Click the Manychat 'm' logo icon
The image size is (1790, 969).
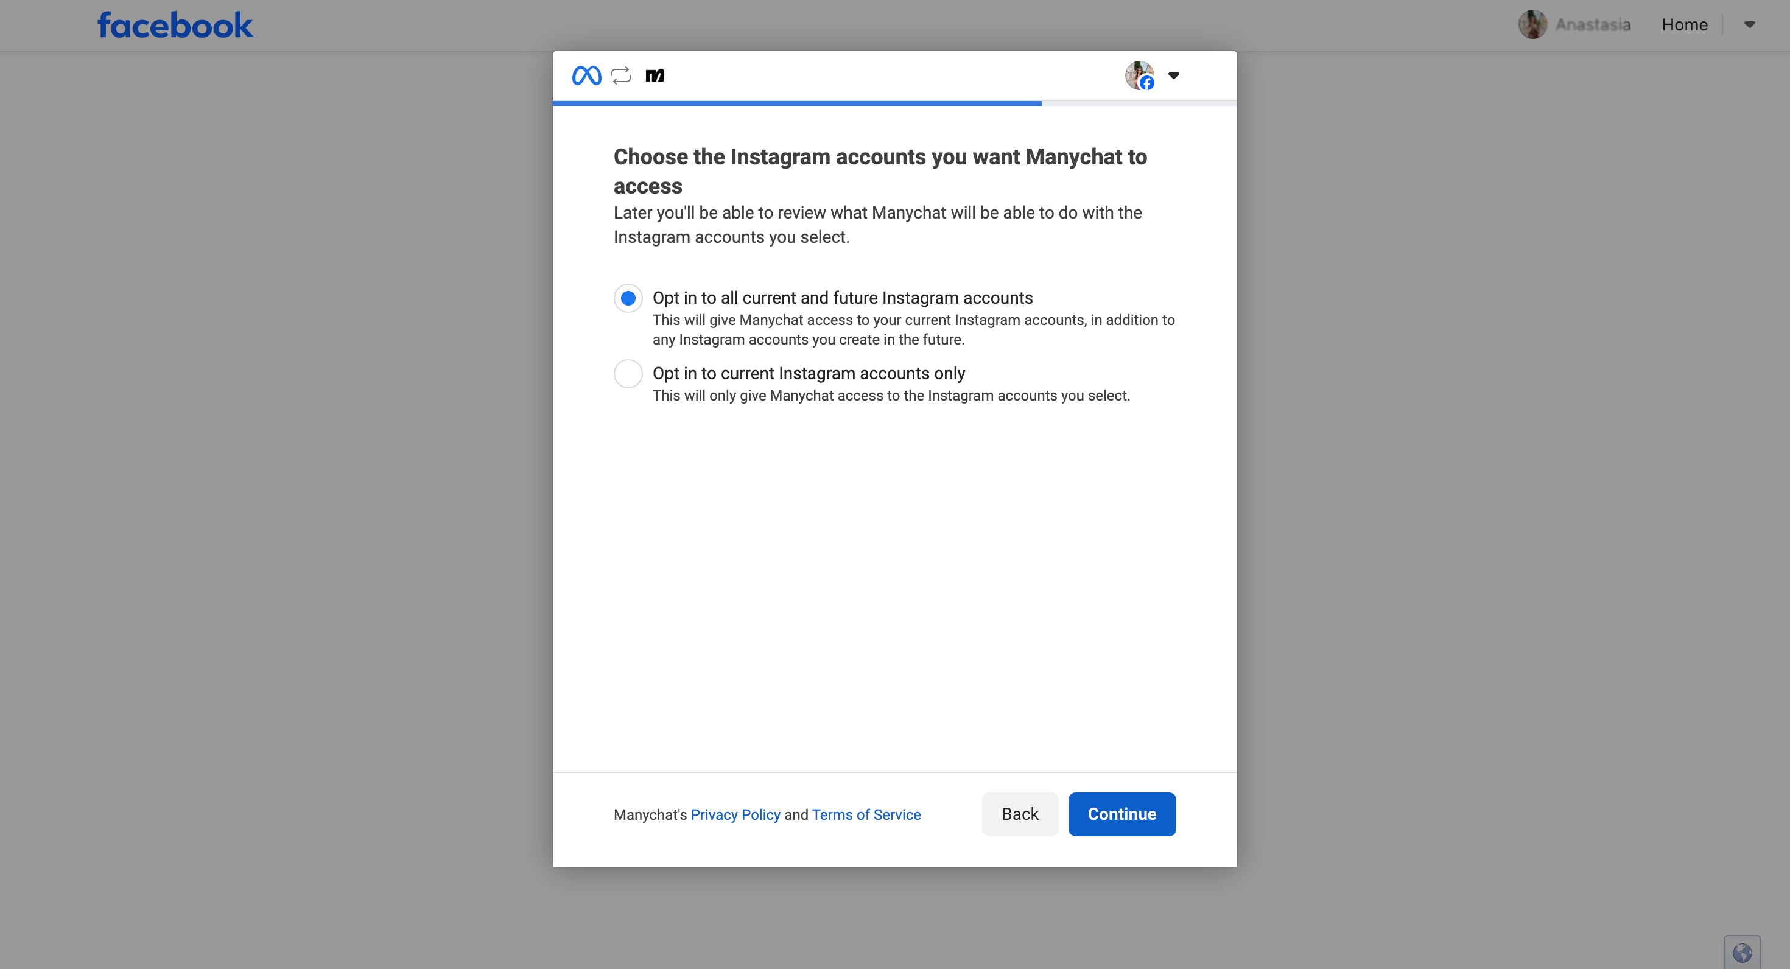pos(655,75)
